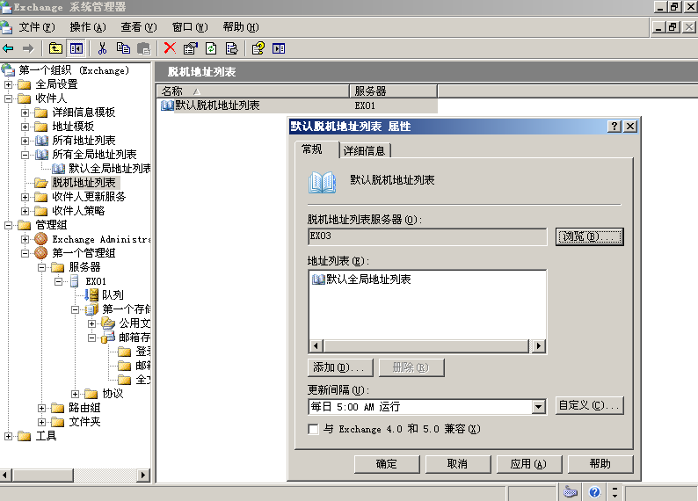Click the 自定义(C)... button

click(589, 405)
